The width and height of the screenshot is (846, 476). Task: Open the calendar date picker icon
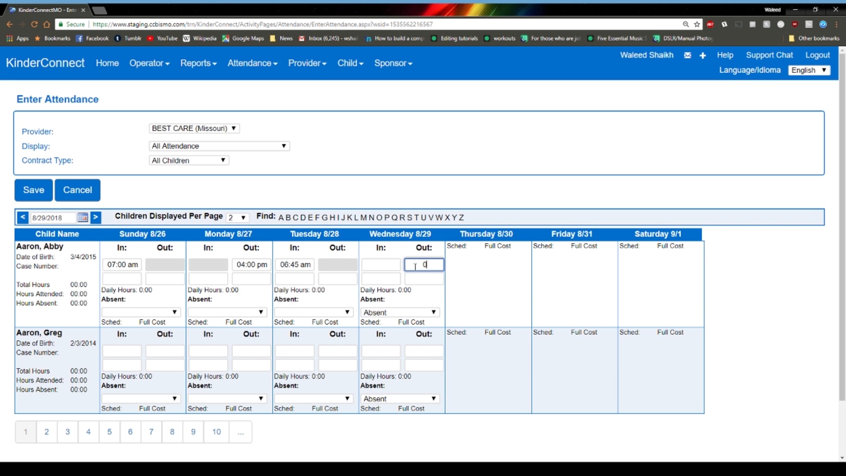82,217
